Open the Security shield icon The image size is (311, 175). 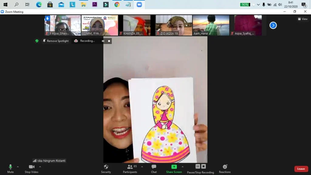point(106,167)
